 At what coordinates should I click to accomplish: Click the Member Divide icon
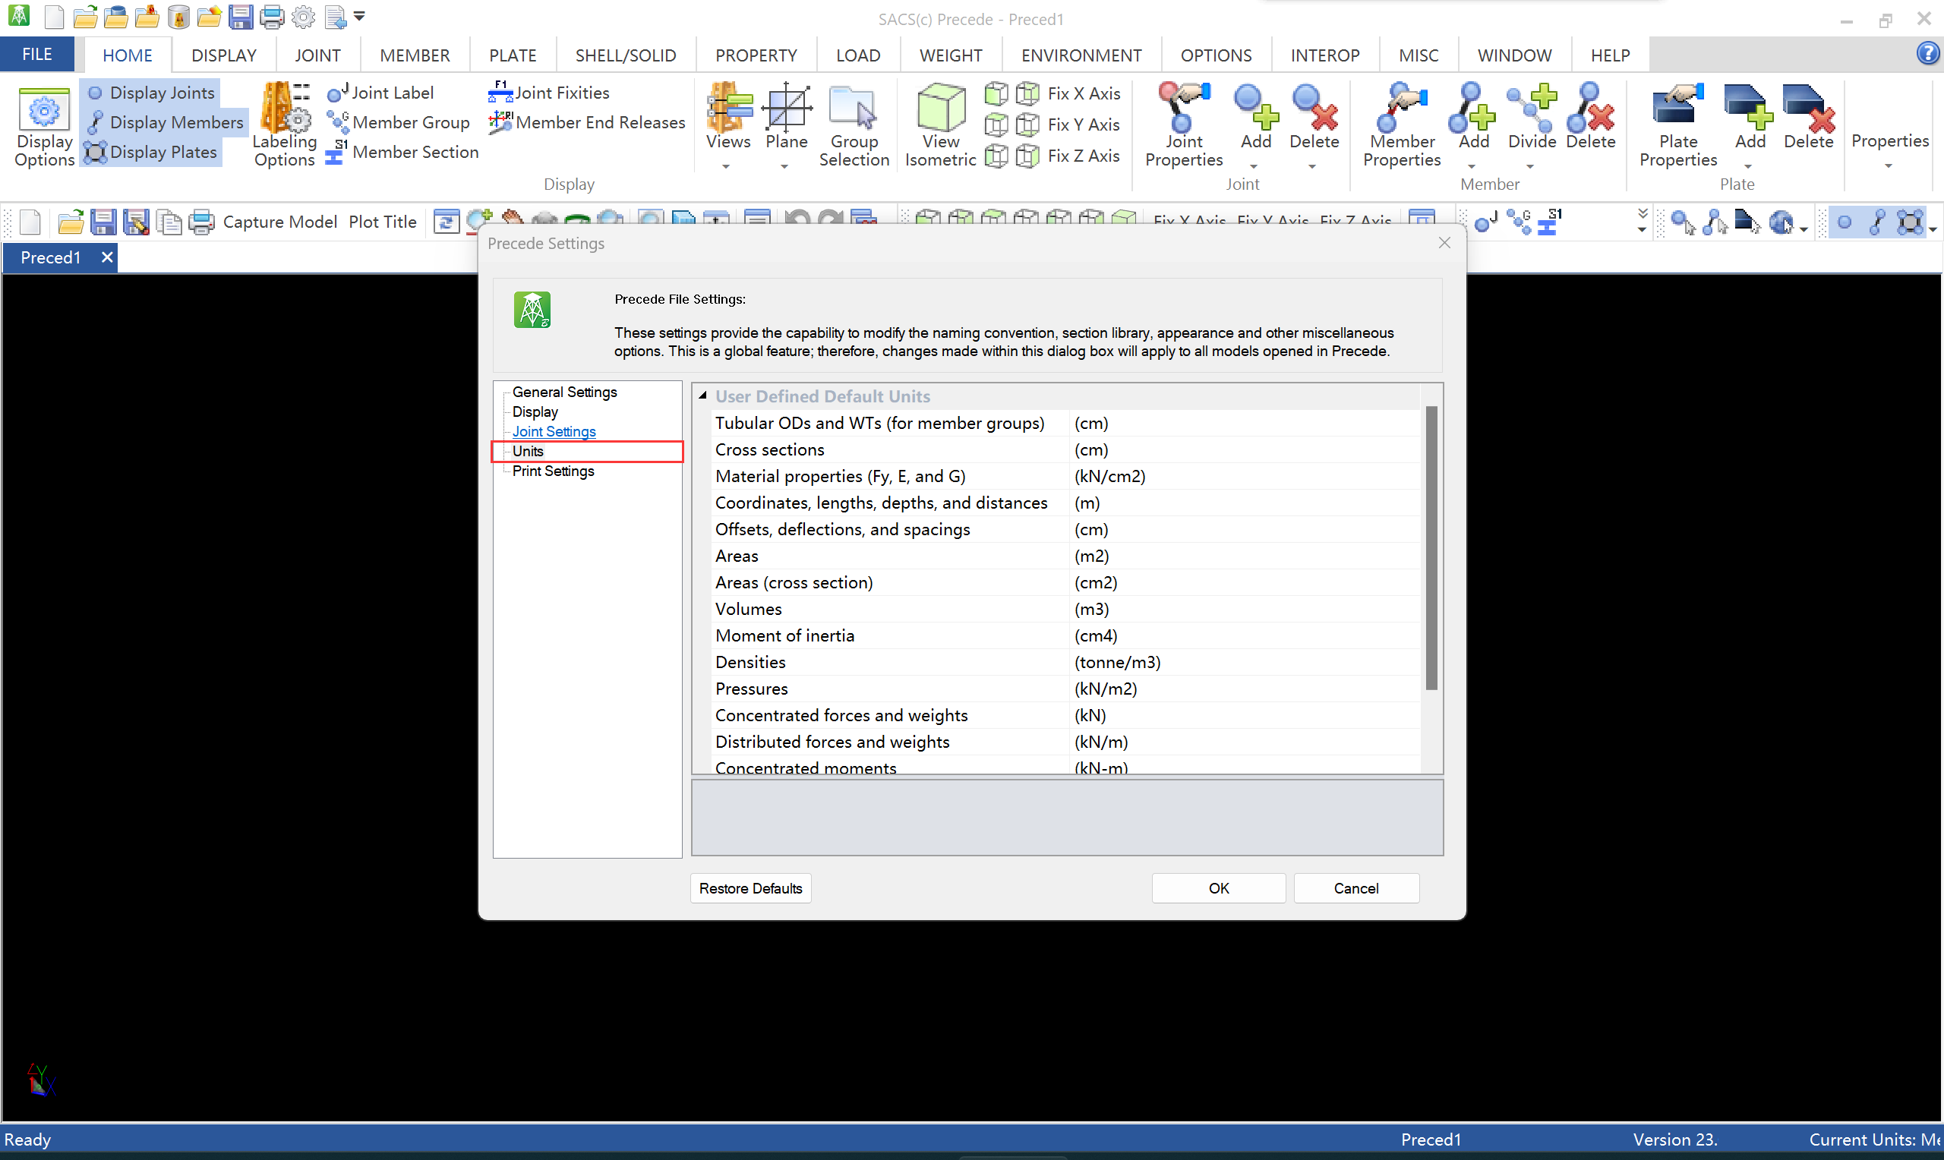coord(1532,109)
